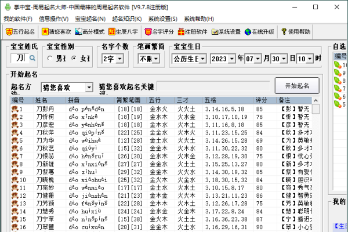This screenshot has width=348, height=232.
Task: Select the name 刀秋艺 in row 6
Action: point(45,148)
